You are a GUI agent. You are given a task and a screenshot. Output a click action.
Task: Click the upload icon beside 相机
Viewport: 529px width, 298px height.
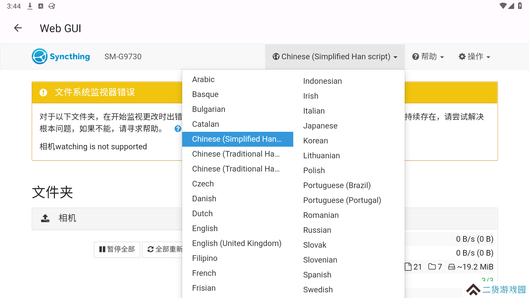[45, 218]
